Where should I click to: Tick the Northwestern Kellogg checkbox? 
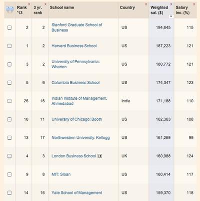click(x=9, y=138)
